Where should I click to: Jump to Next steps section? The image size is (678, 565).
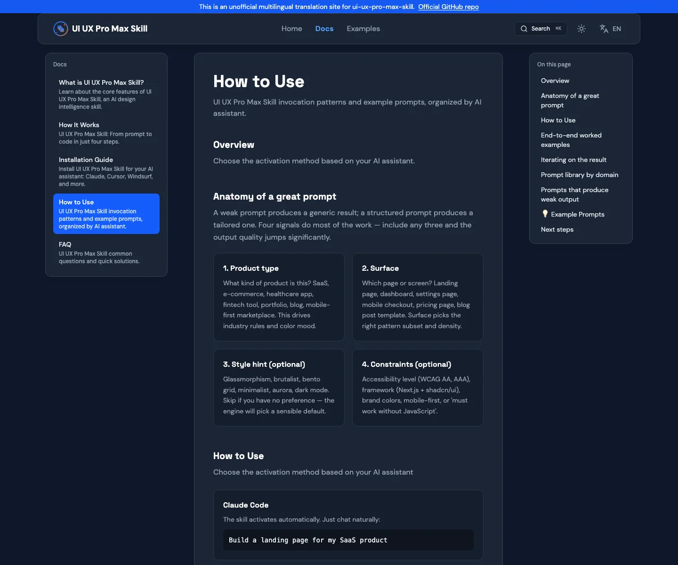(x=557, y=229)
